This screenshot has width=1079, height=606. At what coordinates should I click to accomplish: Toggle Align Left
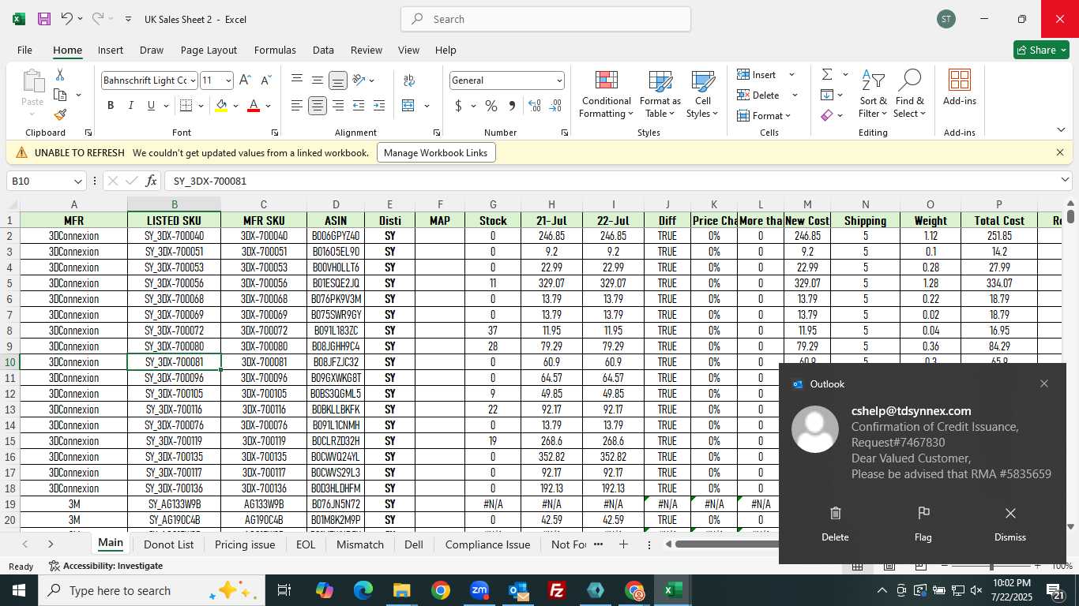click(x=297, y=106)
